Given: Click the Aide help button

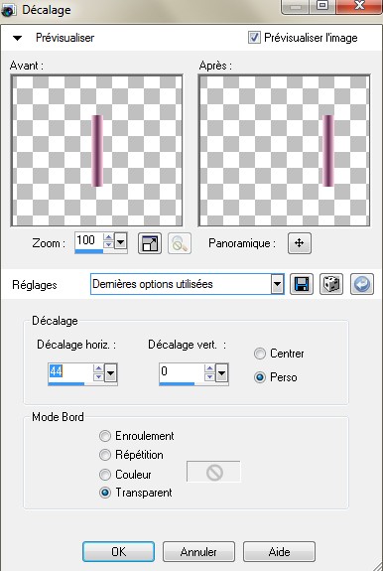Looking at the screenshot, I should (279, 552).
